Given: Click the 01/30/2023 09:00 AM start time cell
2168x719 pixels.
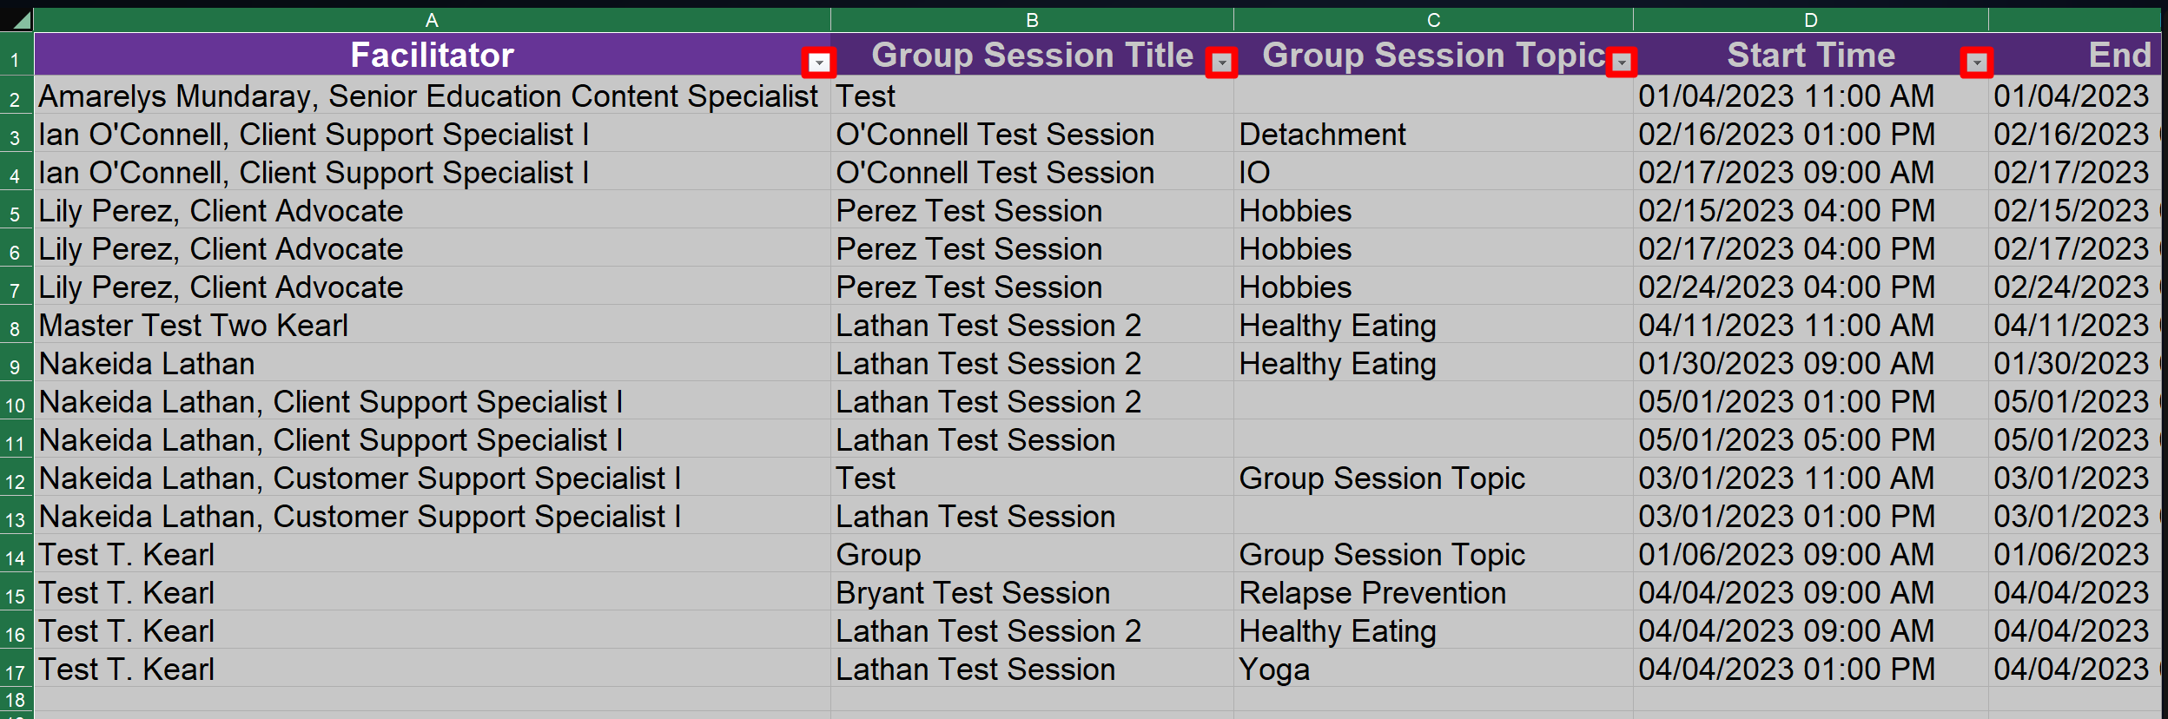Looking at the screenshot, I should 1786,364.
